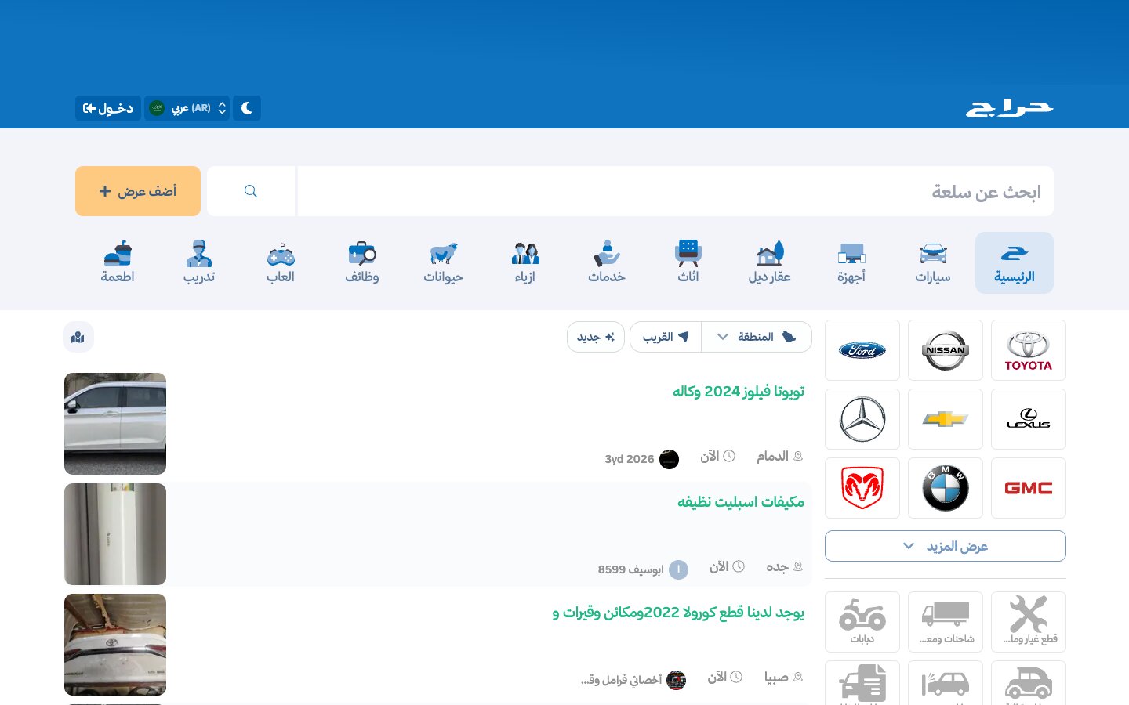This screenshot has height=705, width=1129.
Task: Toggle dark mode with the moon icon
Action: click(x=247, y=108)
